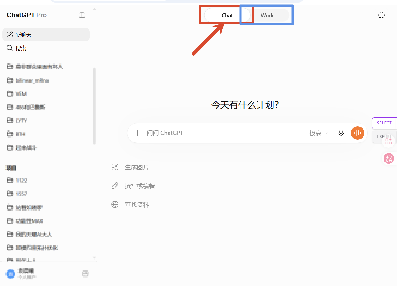Start a new chat via 新聊天

[46, 35]
